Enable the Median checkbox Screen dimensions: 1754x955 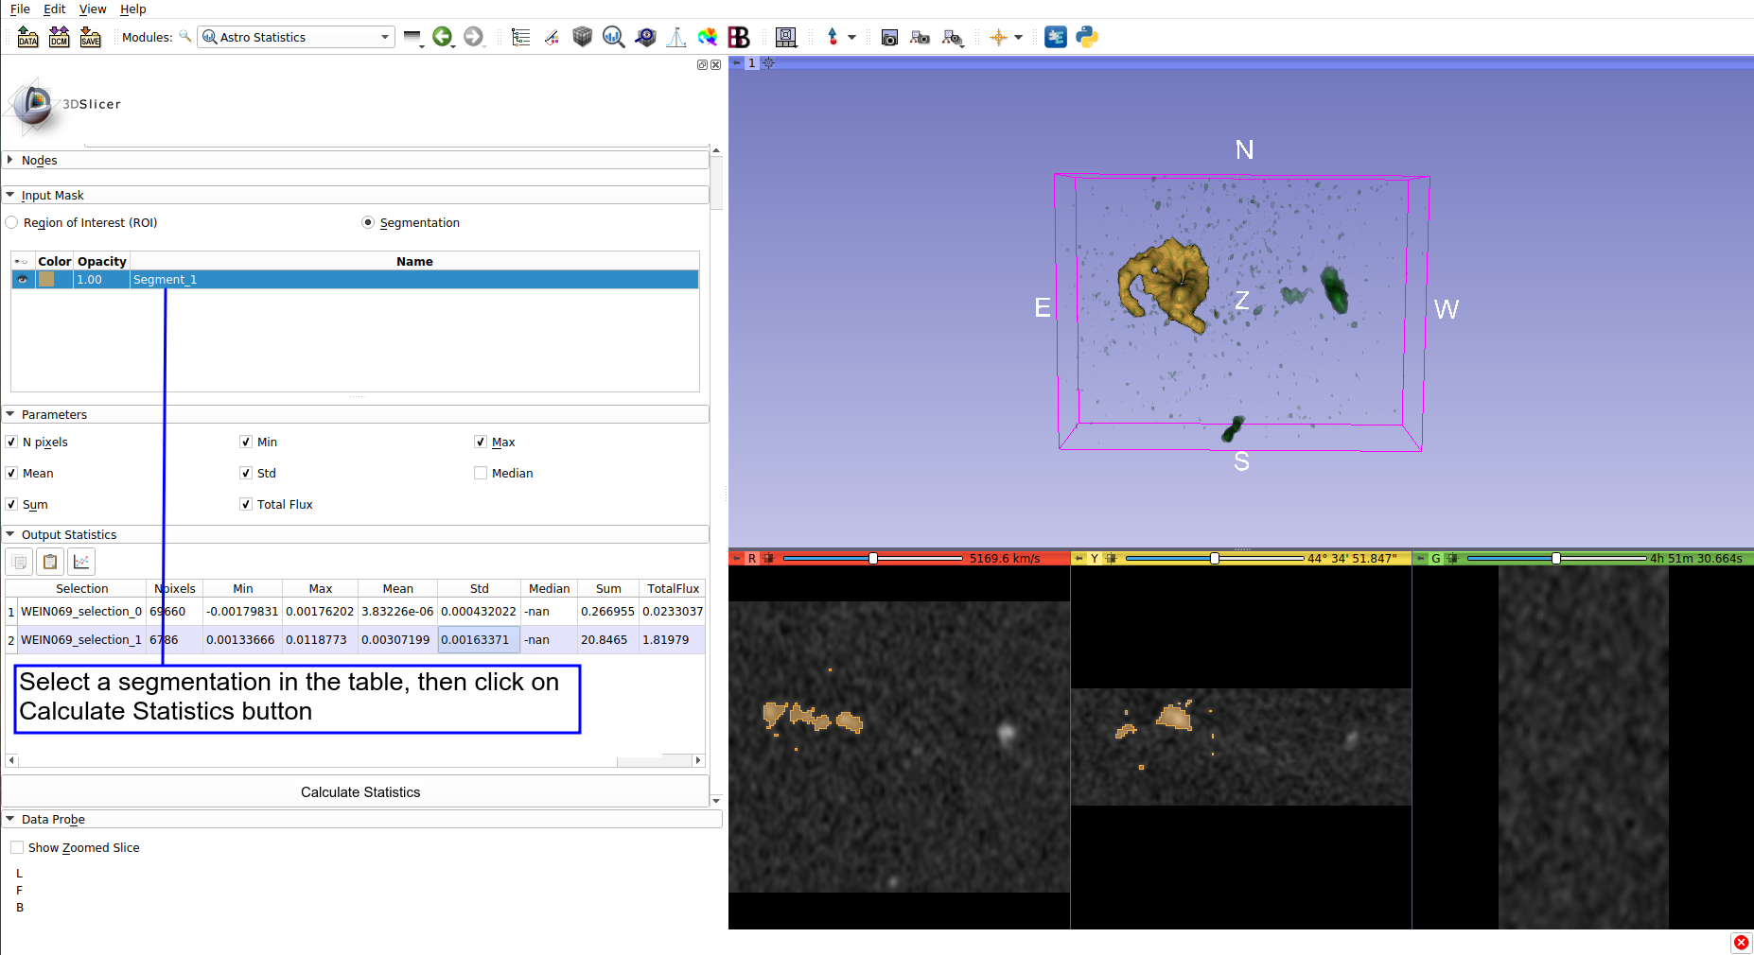[481, 473]
